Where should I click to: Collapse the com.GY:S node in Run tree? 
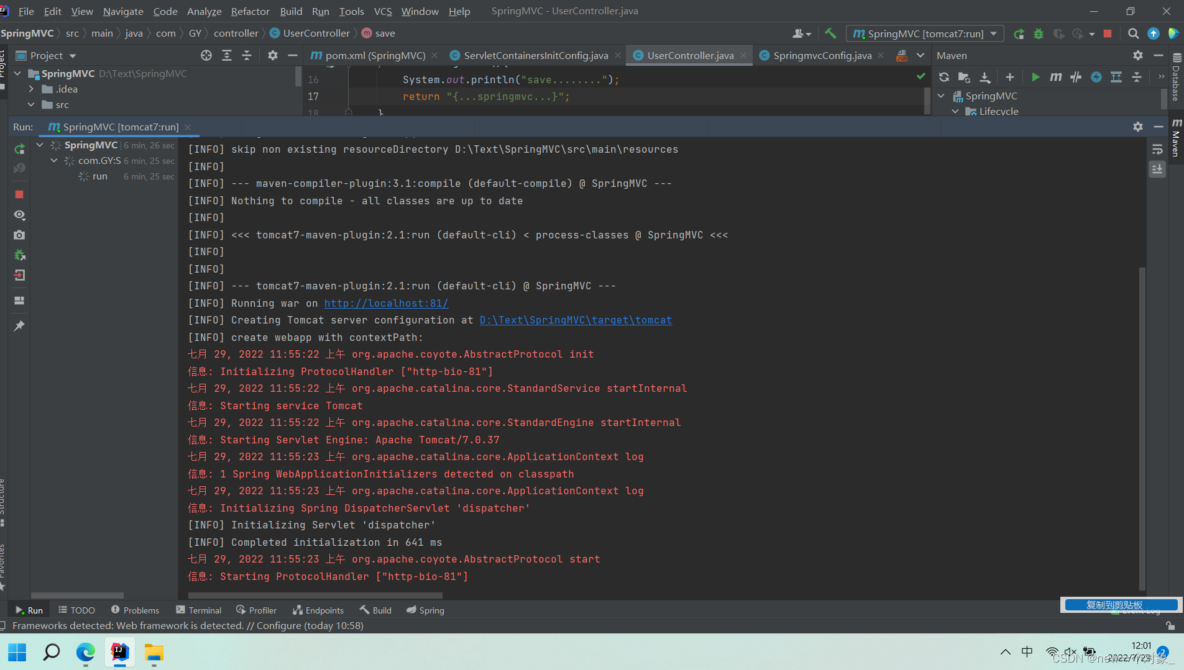tap(54, 160)
